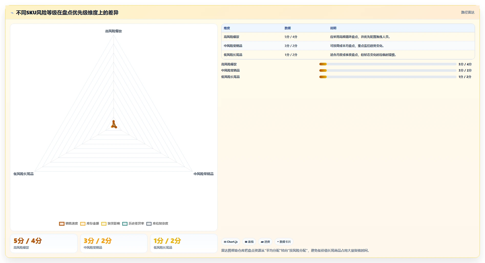Click the 数据 column header

tap(288, 28)
